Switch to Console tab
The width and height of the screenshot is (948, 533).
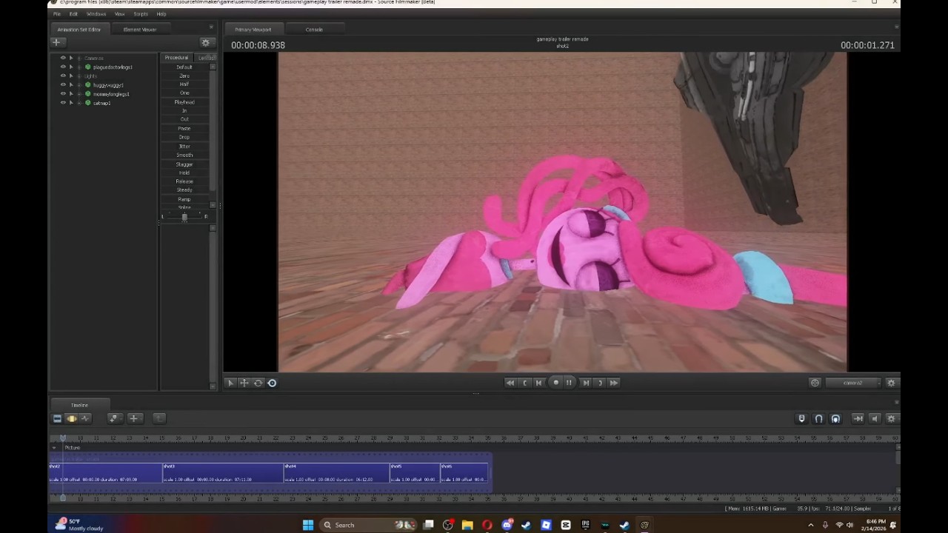click(x=314, y=30)
